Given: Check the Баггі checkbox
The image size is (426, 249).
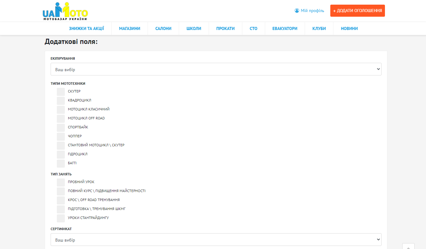Looking at the screenshot, I should [61, 163].
